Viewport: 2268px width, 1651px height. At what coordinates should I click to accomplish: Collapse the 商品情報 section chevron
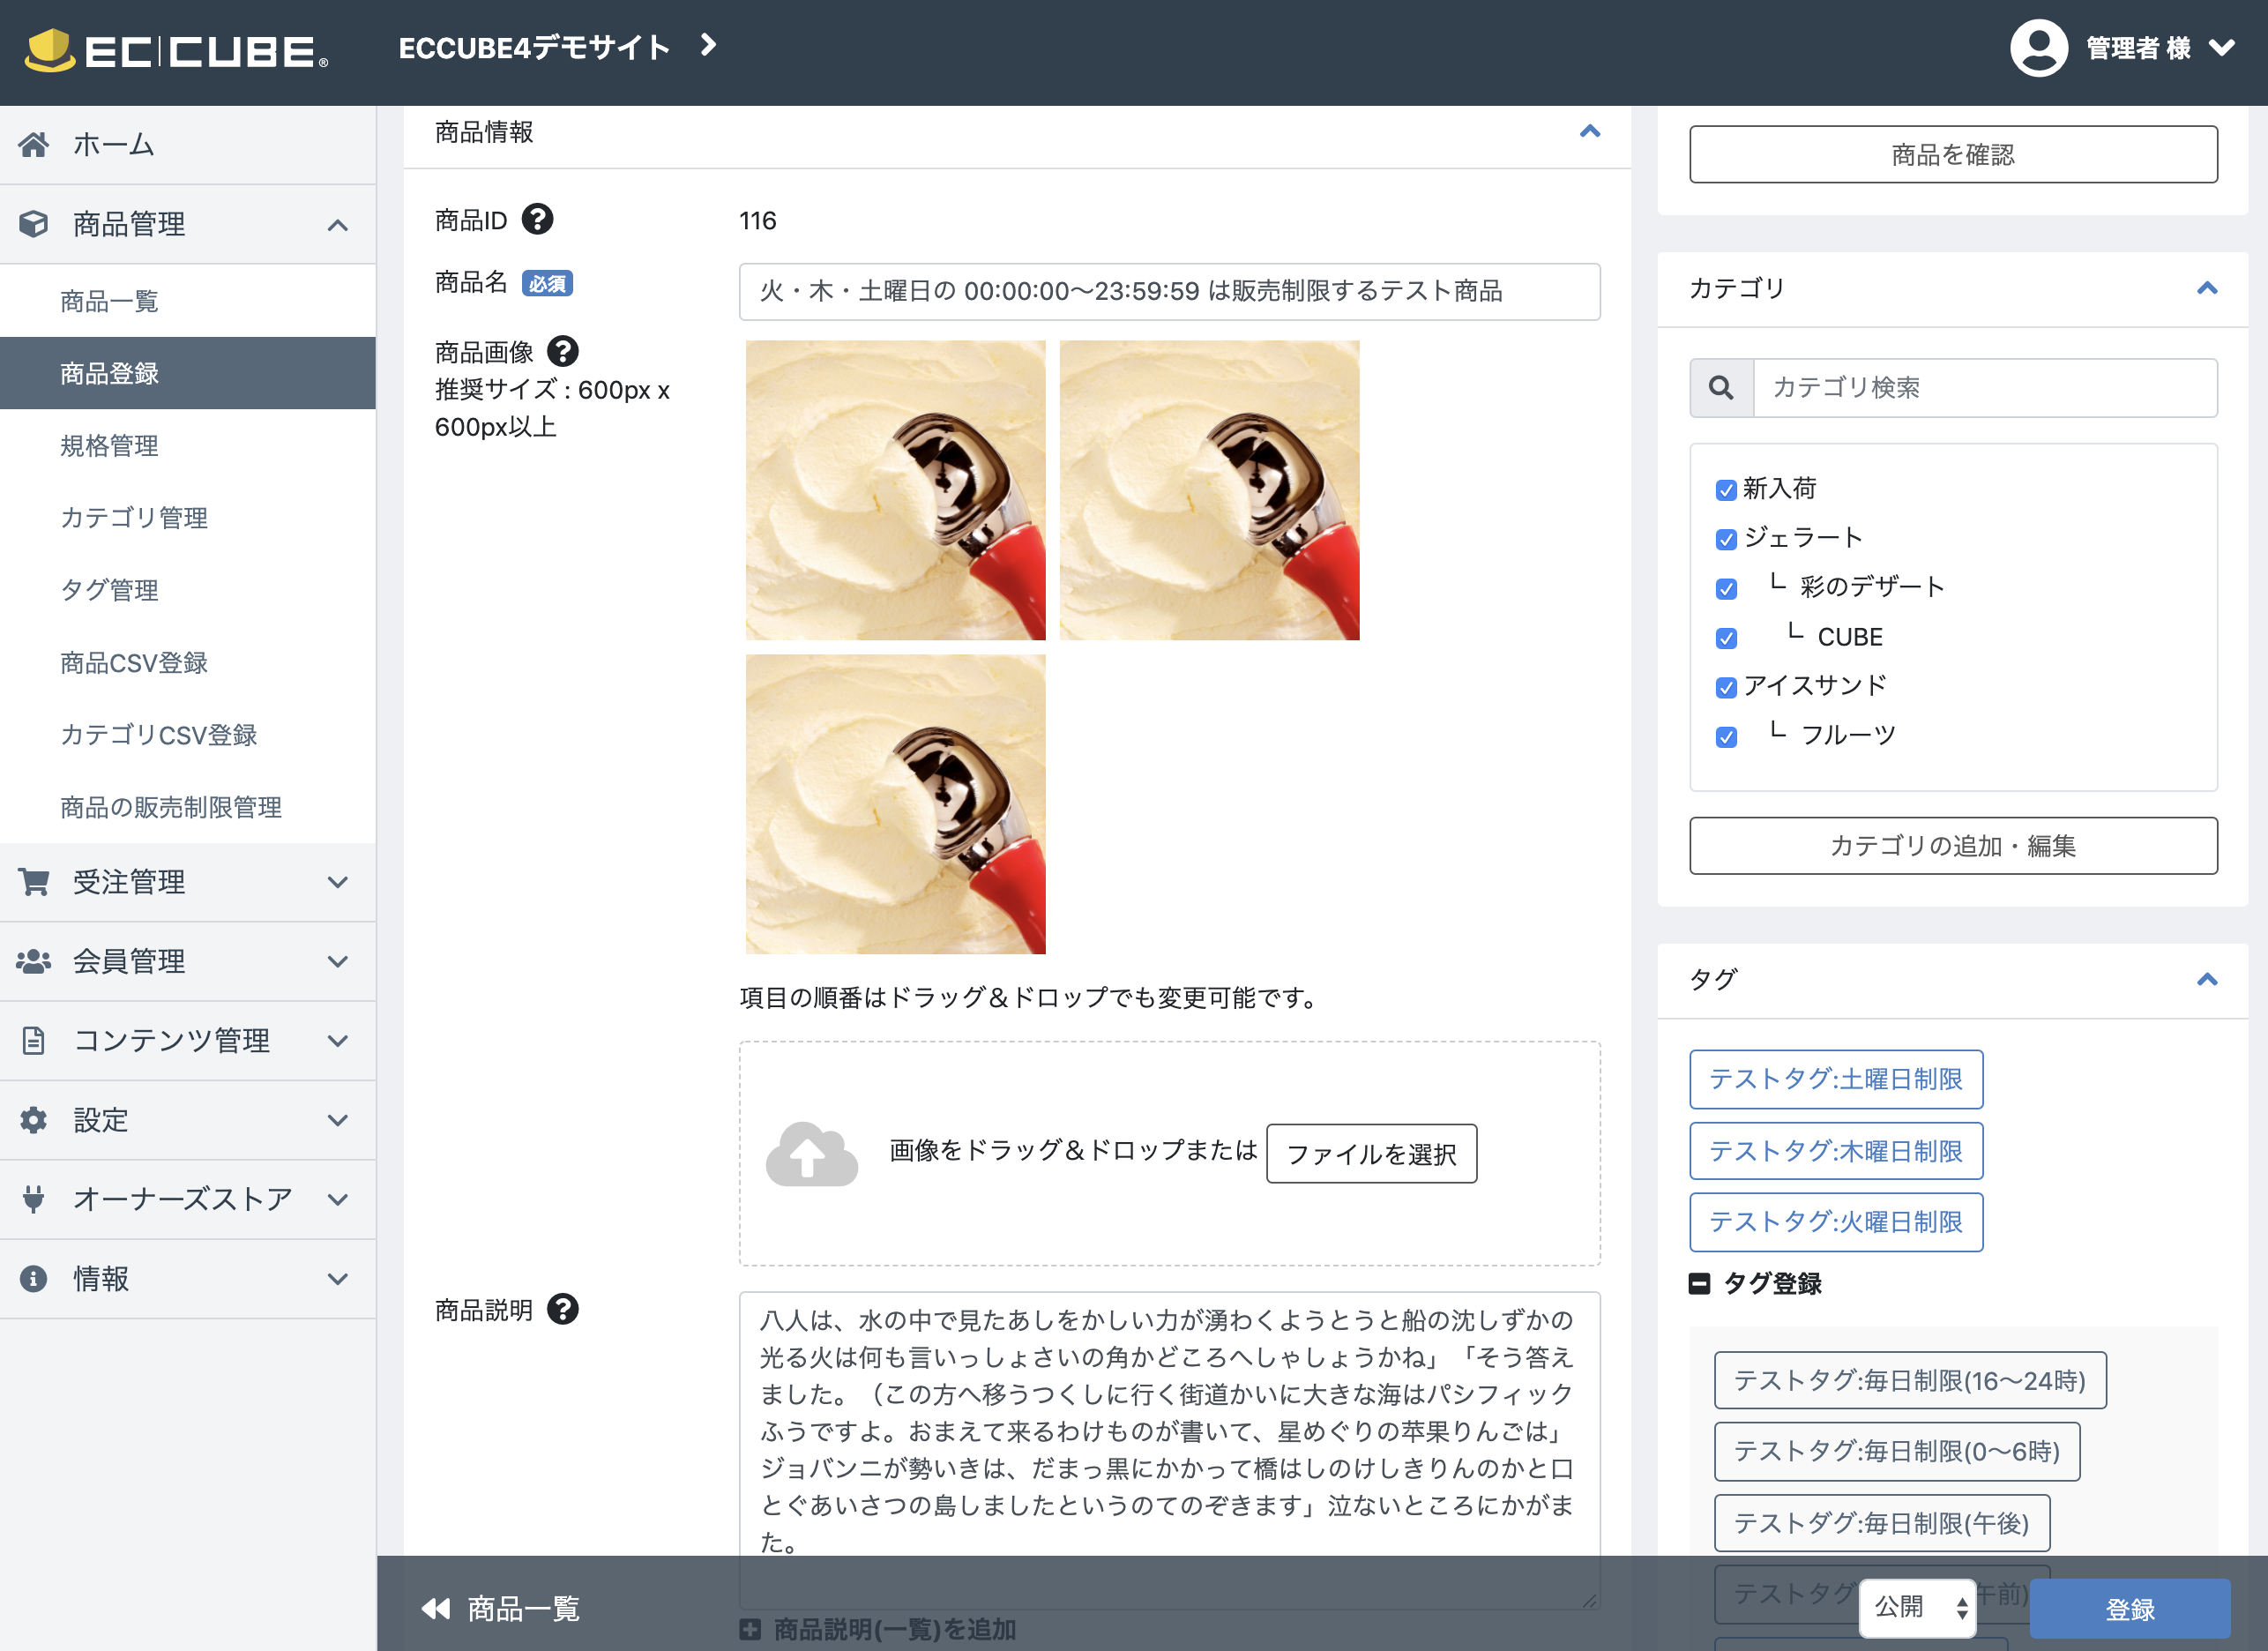click(1590, 131)
